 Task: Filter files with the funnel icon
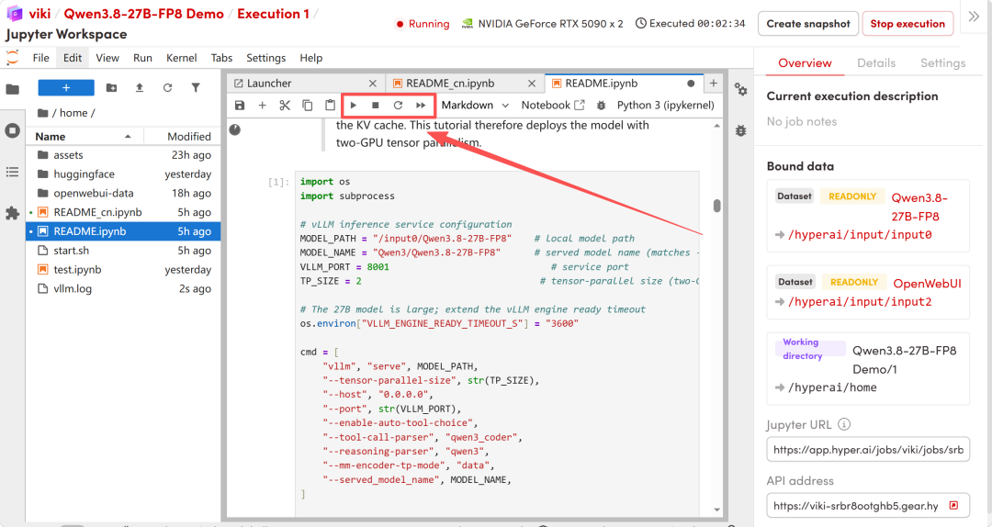196,87
